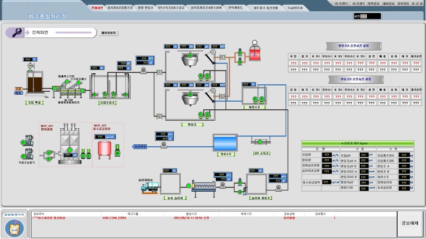The width and height of the screenshot is (426, 239).
Task: Open the 제어감시 menu item
Action: click(x=389, y=3)
